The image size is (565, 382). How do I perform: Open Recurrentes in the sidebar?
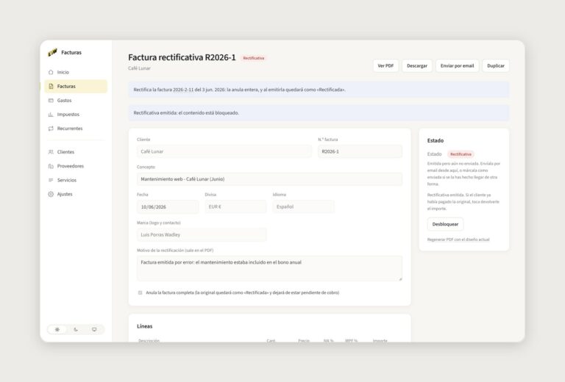click(x=76, y=129)
